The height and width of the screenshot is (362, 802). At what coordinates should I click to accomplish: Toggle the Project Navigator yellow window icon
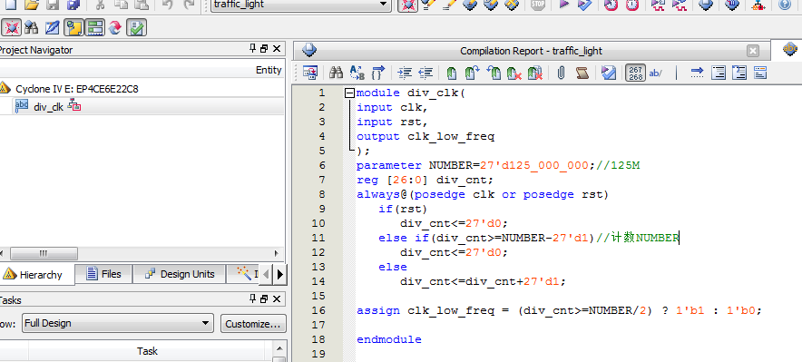[73, 27]
